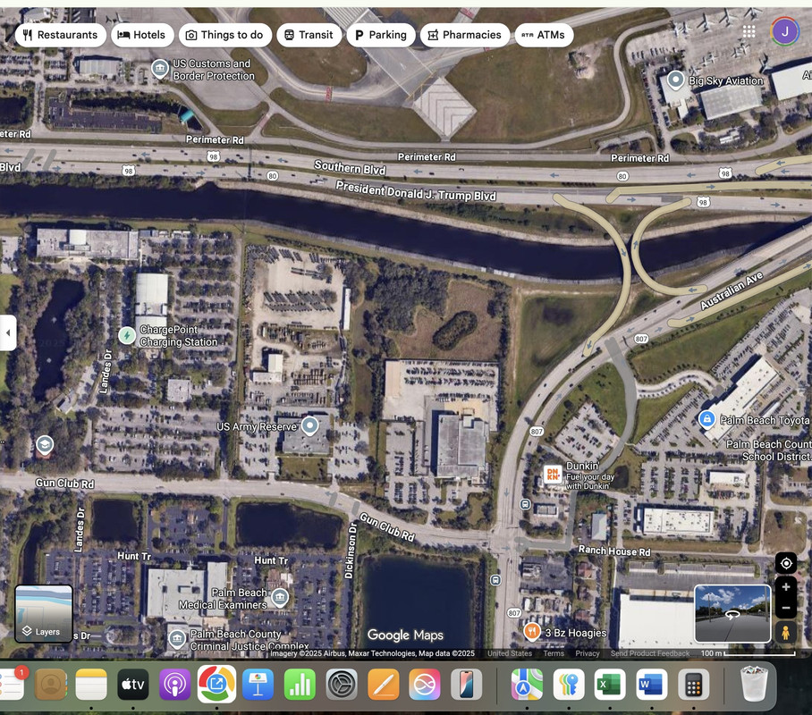Launch Apple TV from the Dock
The height and width of the screenshot is (715, 812).
[x=133, y=685]
